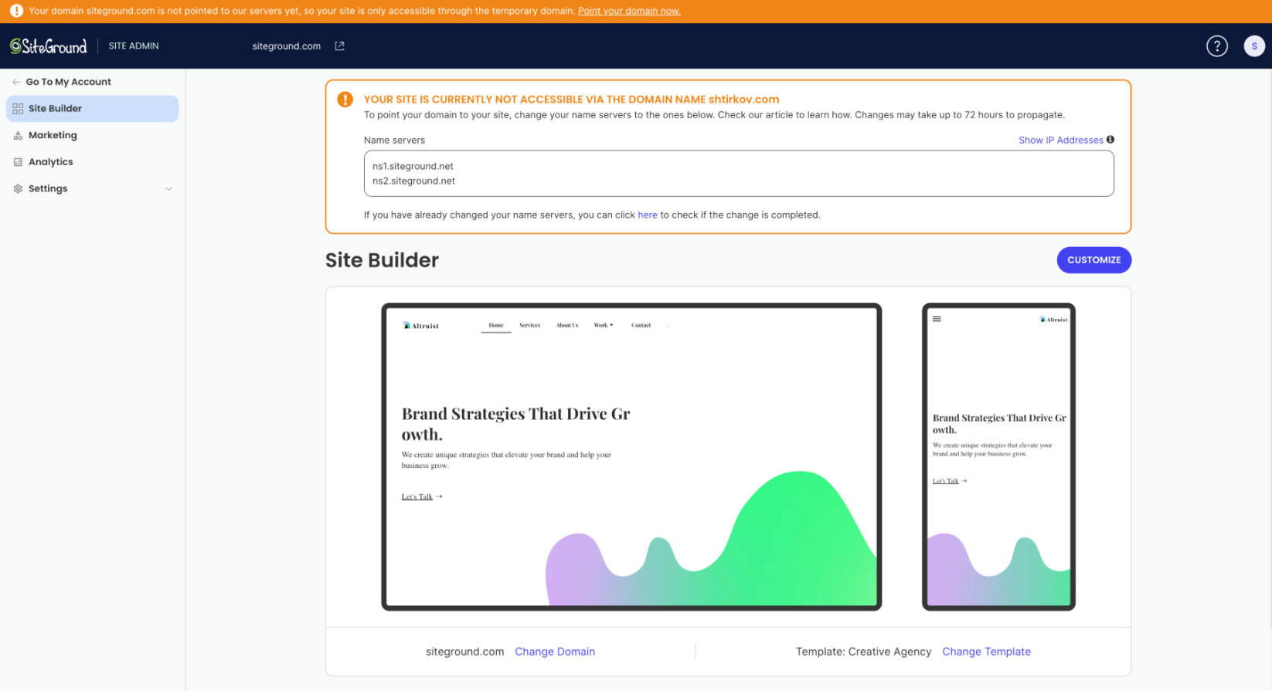Click the Site Builder grid icon
Viewport: 1272px width, 691px height.
[x=18, y=109]
